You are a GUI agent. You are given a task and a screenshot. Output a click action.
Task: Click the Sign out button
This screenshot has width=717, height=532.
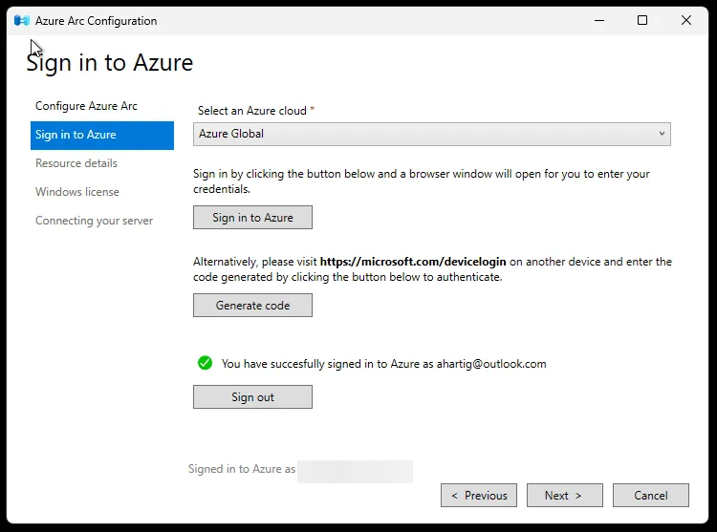point(252,396)
